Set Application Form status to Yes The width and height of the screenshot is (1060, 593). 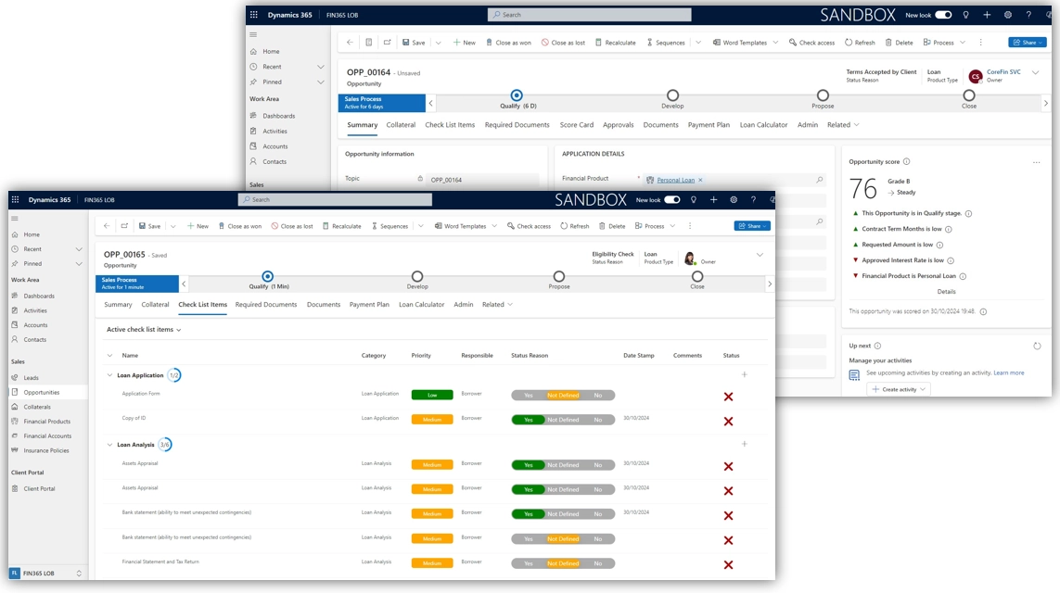tap(529, 395)
